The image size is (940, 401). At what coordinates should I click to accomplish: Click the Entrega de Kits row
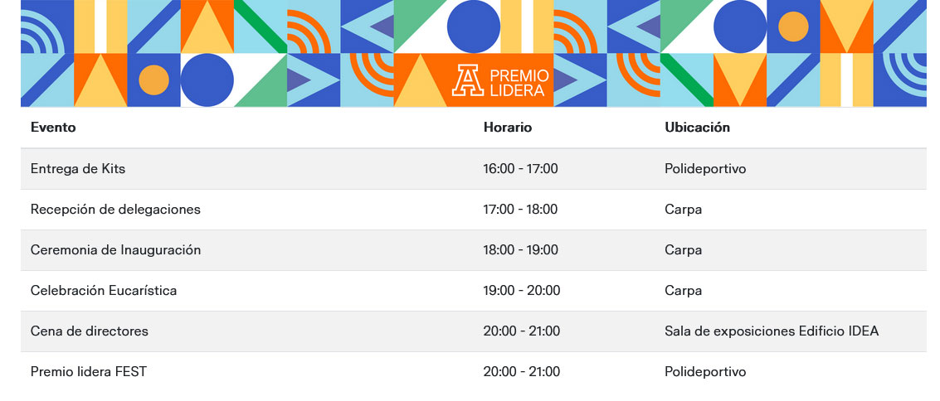click(x=474, y=169)
